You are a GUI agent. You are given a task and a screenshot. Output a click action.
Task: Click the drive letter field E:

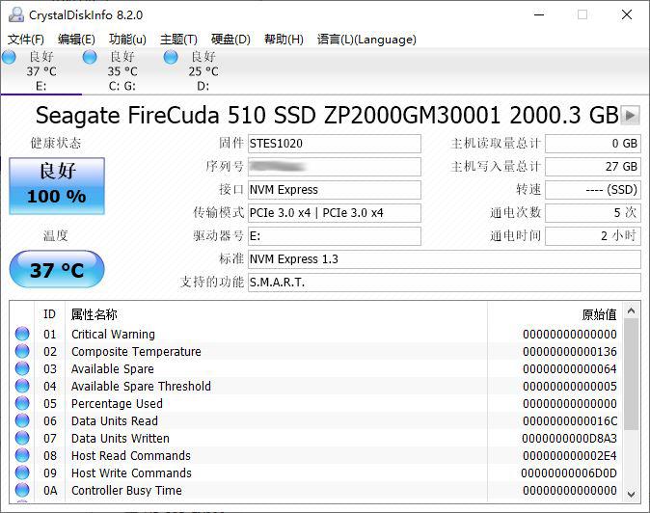(334, 236)
